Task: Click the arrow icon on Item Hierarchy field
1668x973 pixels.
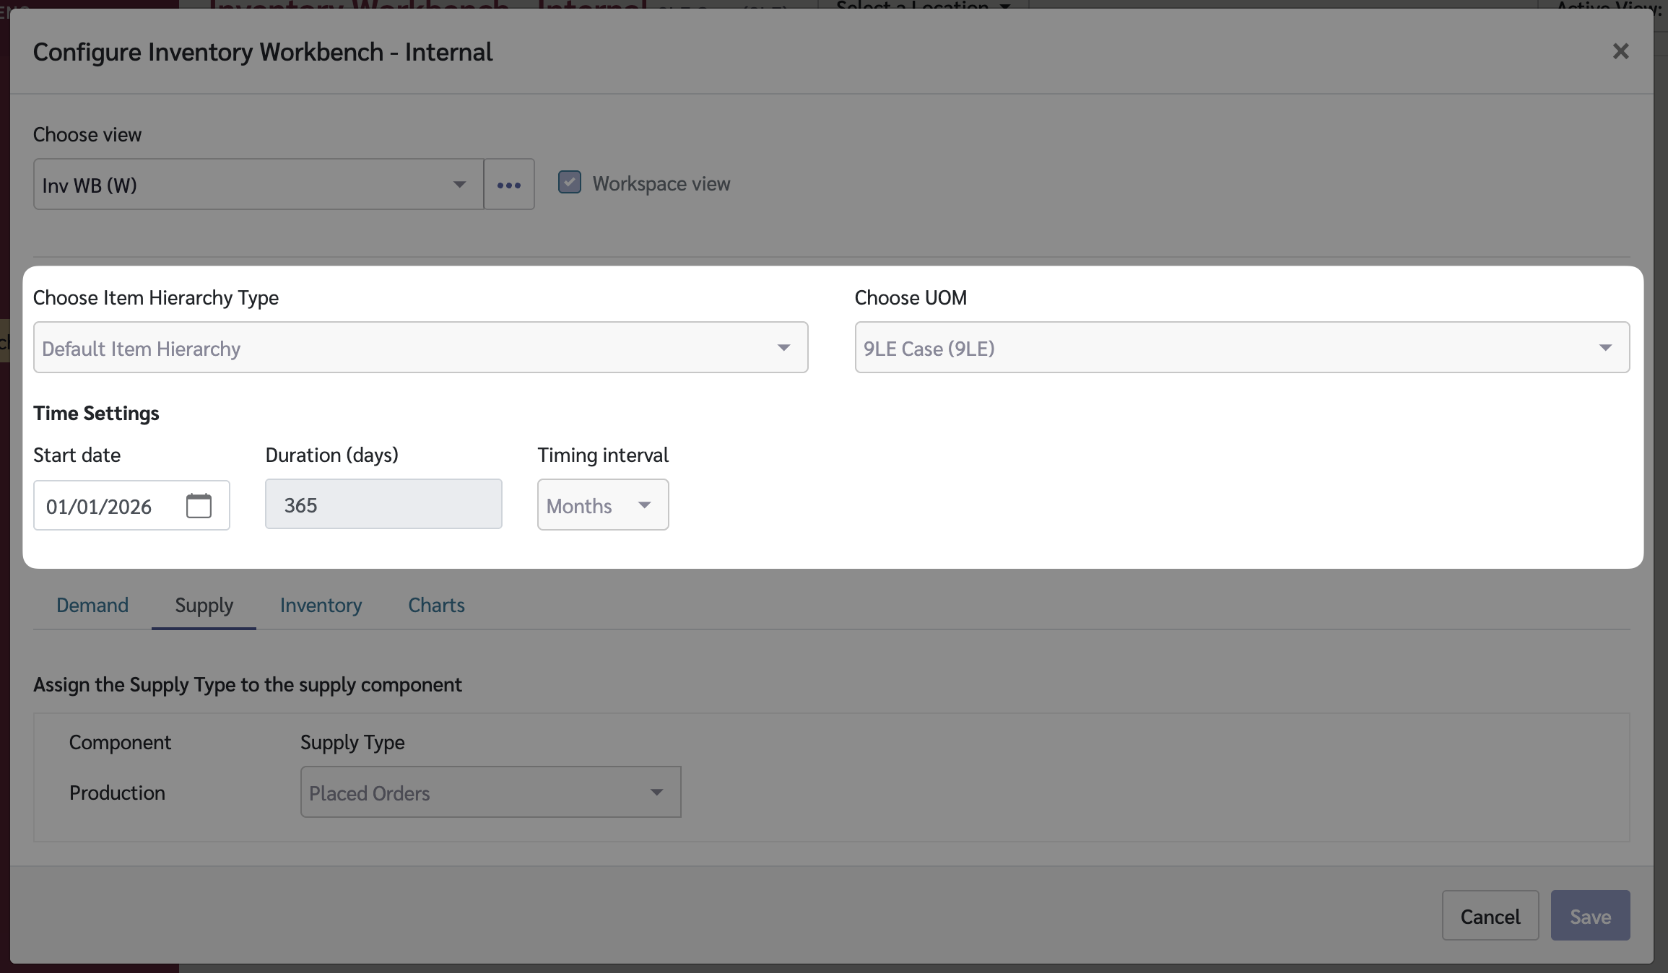Action: click(x=783, y=348)
